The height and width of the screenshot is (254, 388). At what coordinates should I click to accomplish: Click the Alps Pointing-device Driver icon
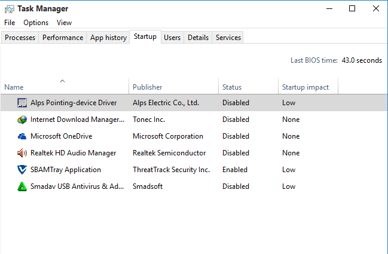[22, 103]
